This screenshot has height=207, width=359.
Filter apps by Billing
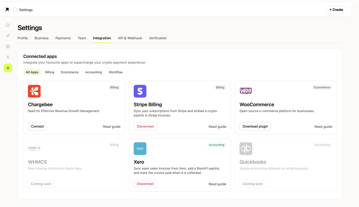coord(50,72)
